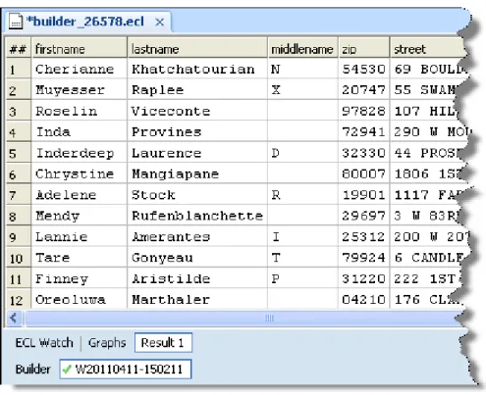
Task: Select the cell 'Roselin'
Action: [x=79, y=111]
